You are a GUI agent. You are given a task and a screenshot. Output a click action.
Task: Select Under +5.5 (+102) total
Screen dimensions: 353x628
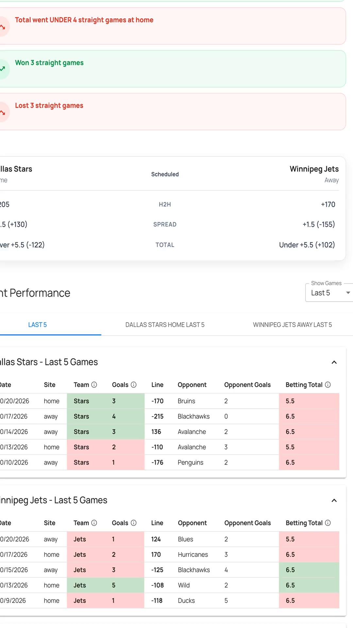(307, 245)
